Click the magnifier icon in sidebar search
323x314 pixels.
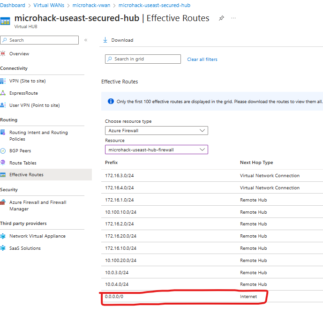pyautogui.click(x=5, y=40)
